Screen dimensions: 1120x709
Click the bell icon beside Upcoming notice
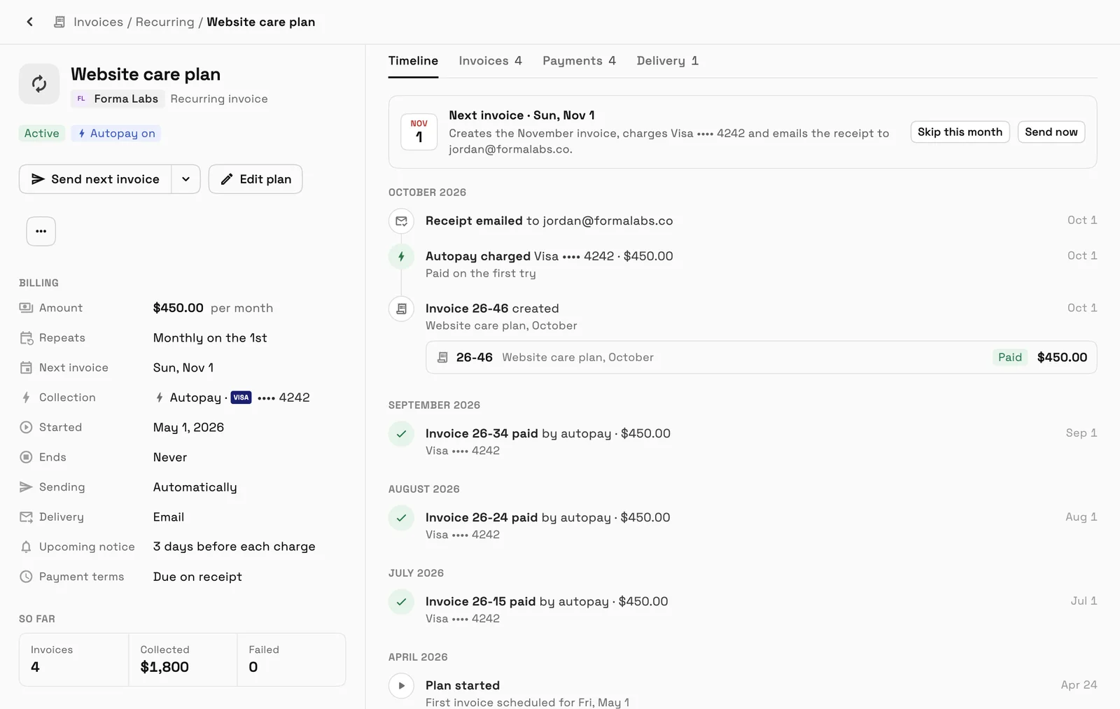[26, 547]
